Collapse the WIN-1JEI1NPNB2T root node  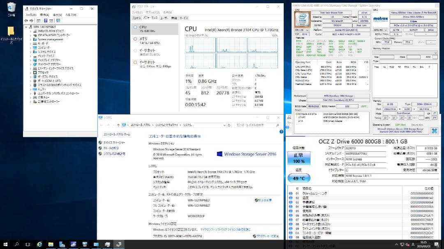26,27
